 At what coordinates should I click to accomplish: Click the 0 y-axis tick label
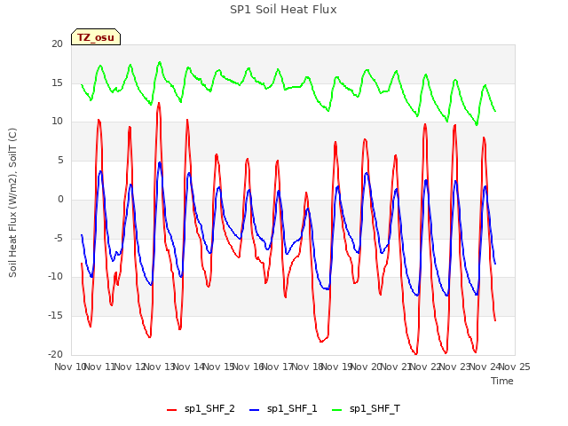60,199
